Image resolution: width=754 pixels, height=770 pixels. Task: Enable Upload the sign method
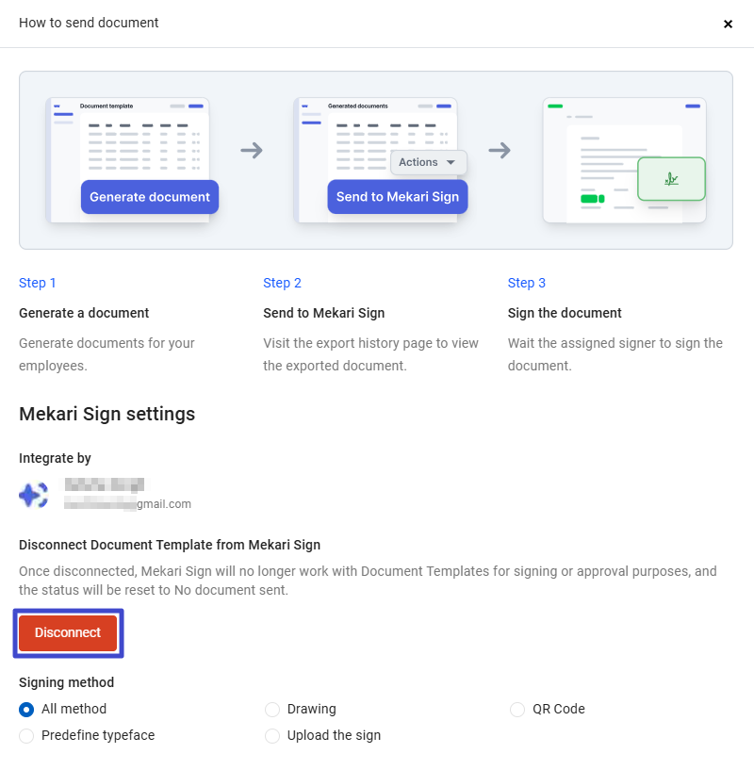272,736
